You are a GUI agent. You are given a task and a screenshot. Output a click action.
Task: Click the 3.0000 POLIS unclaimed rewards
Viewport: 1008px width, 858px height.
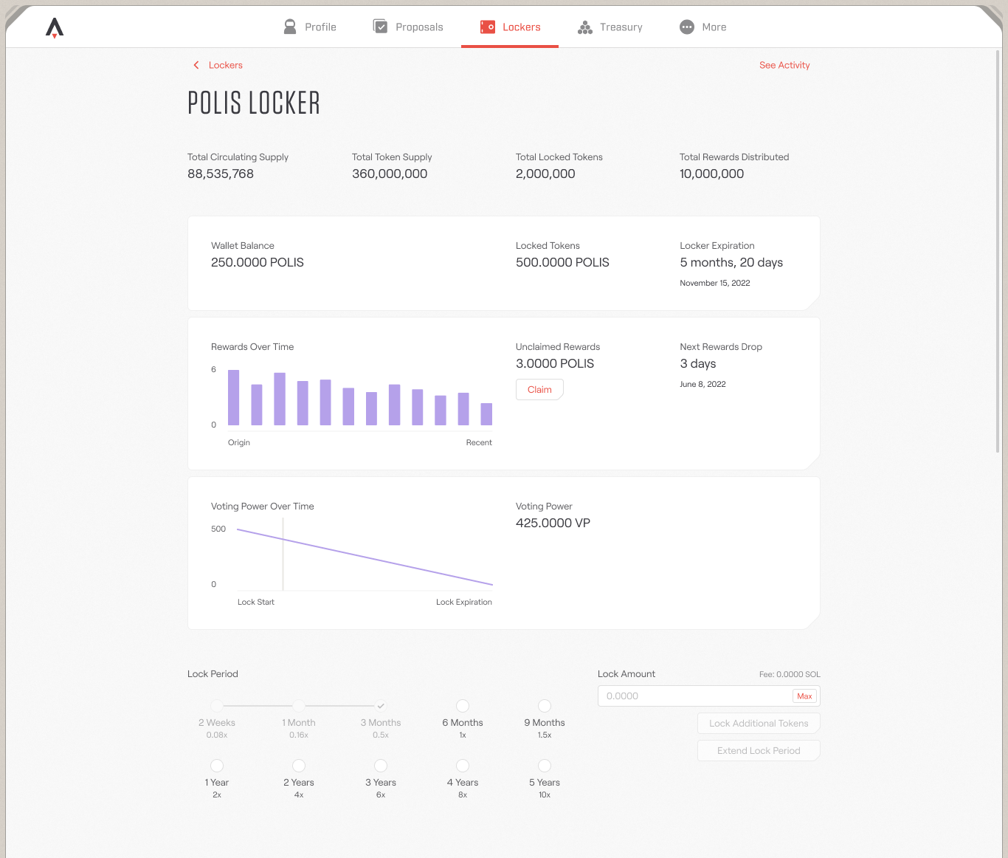pos(555,363)
